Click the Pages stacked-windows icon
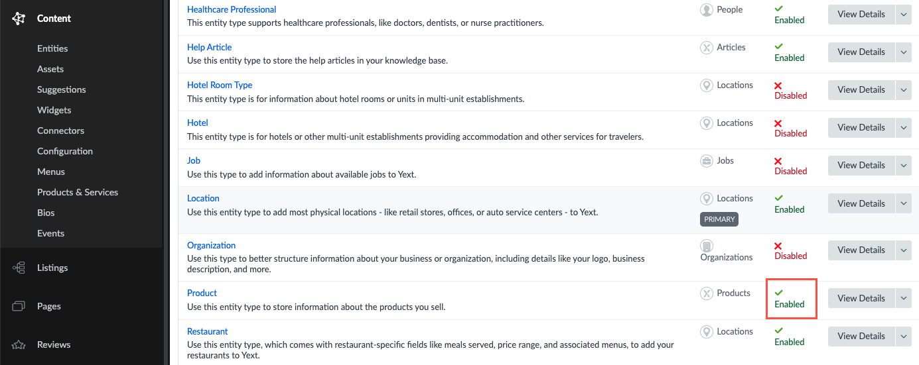Viewport: 919px width, 365px height. coord(19,306)
